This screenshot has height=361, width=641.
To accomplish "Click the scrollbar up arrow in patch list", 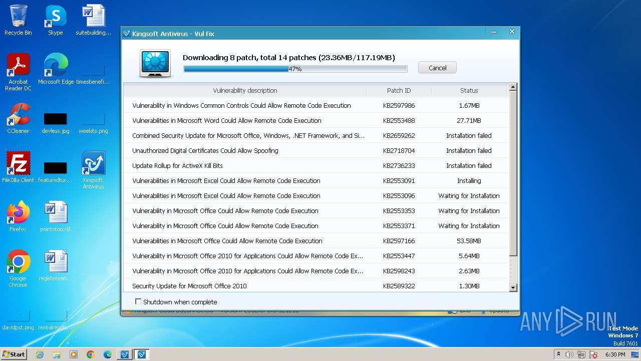I will click(x=513, y=87).
